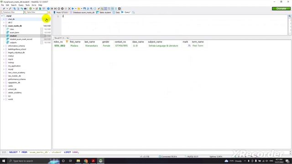Click the Female gender cell

(x=106, y=46)
